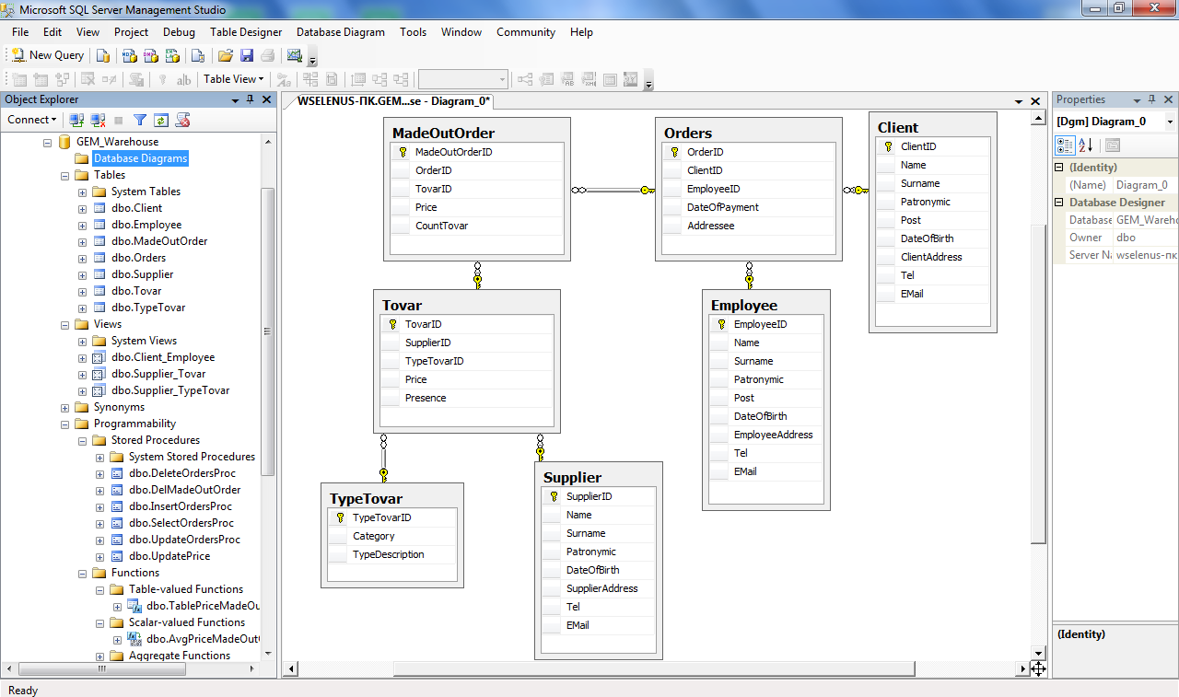Viewport: 1179px width, 697px height.
Task: Click the Activity Monitor icon in toolbar
Action: click(x=295, y=55)
